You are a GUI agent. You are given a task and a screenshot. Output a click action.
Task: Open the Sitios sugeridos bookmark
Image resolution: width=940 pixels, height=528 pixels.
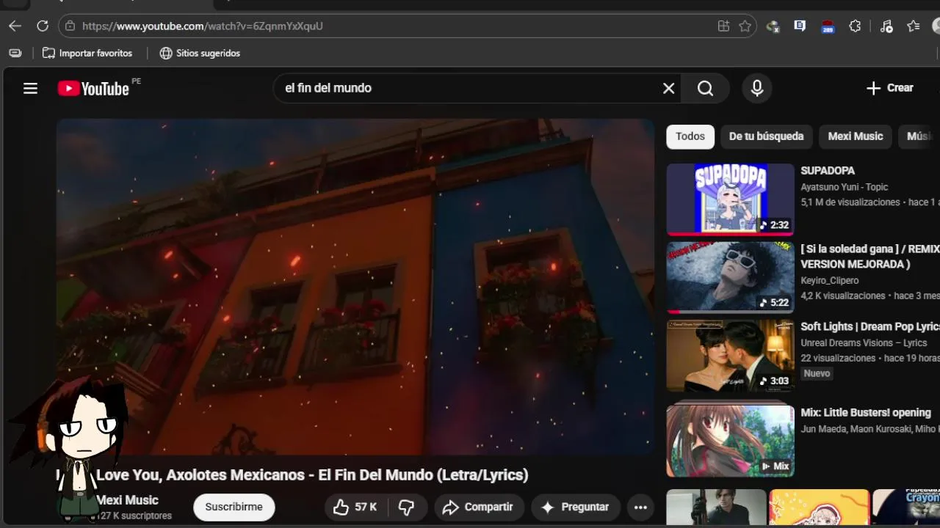[x=200, y=53]
